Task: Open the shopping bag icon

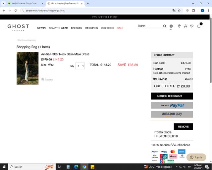Action: [x=199, y=26]
